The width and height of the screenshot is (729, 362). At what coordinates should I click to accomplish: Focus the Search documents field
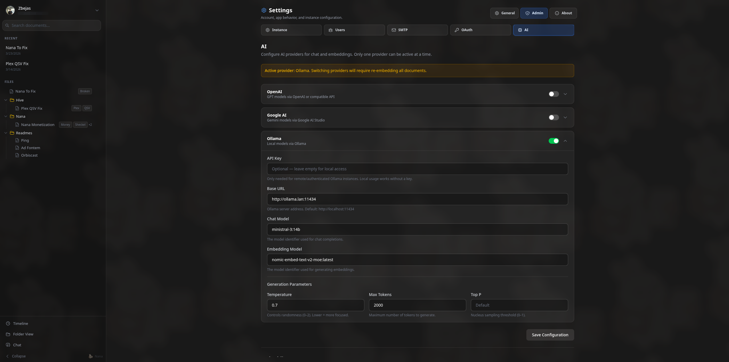(52, 25)
